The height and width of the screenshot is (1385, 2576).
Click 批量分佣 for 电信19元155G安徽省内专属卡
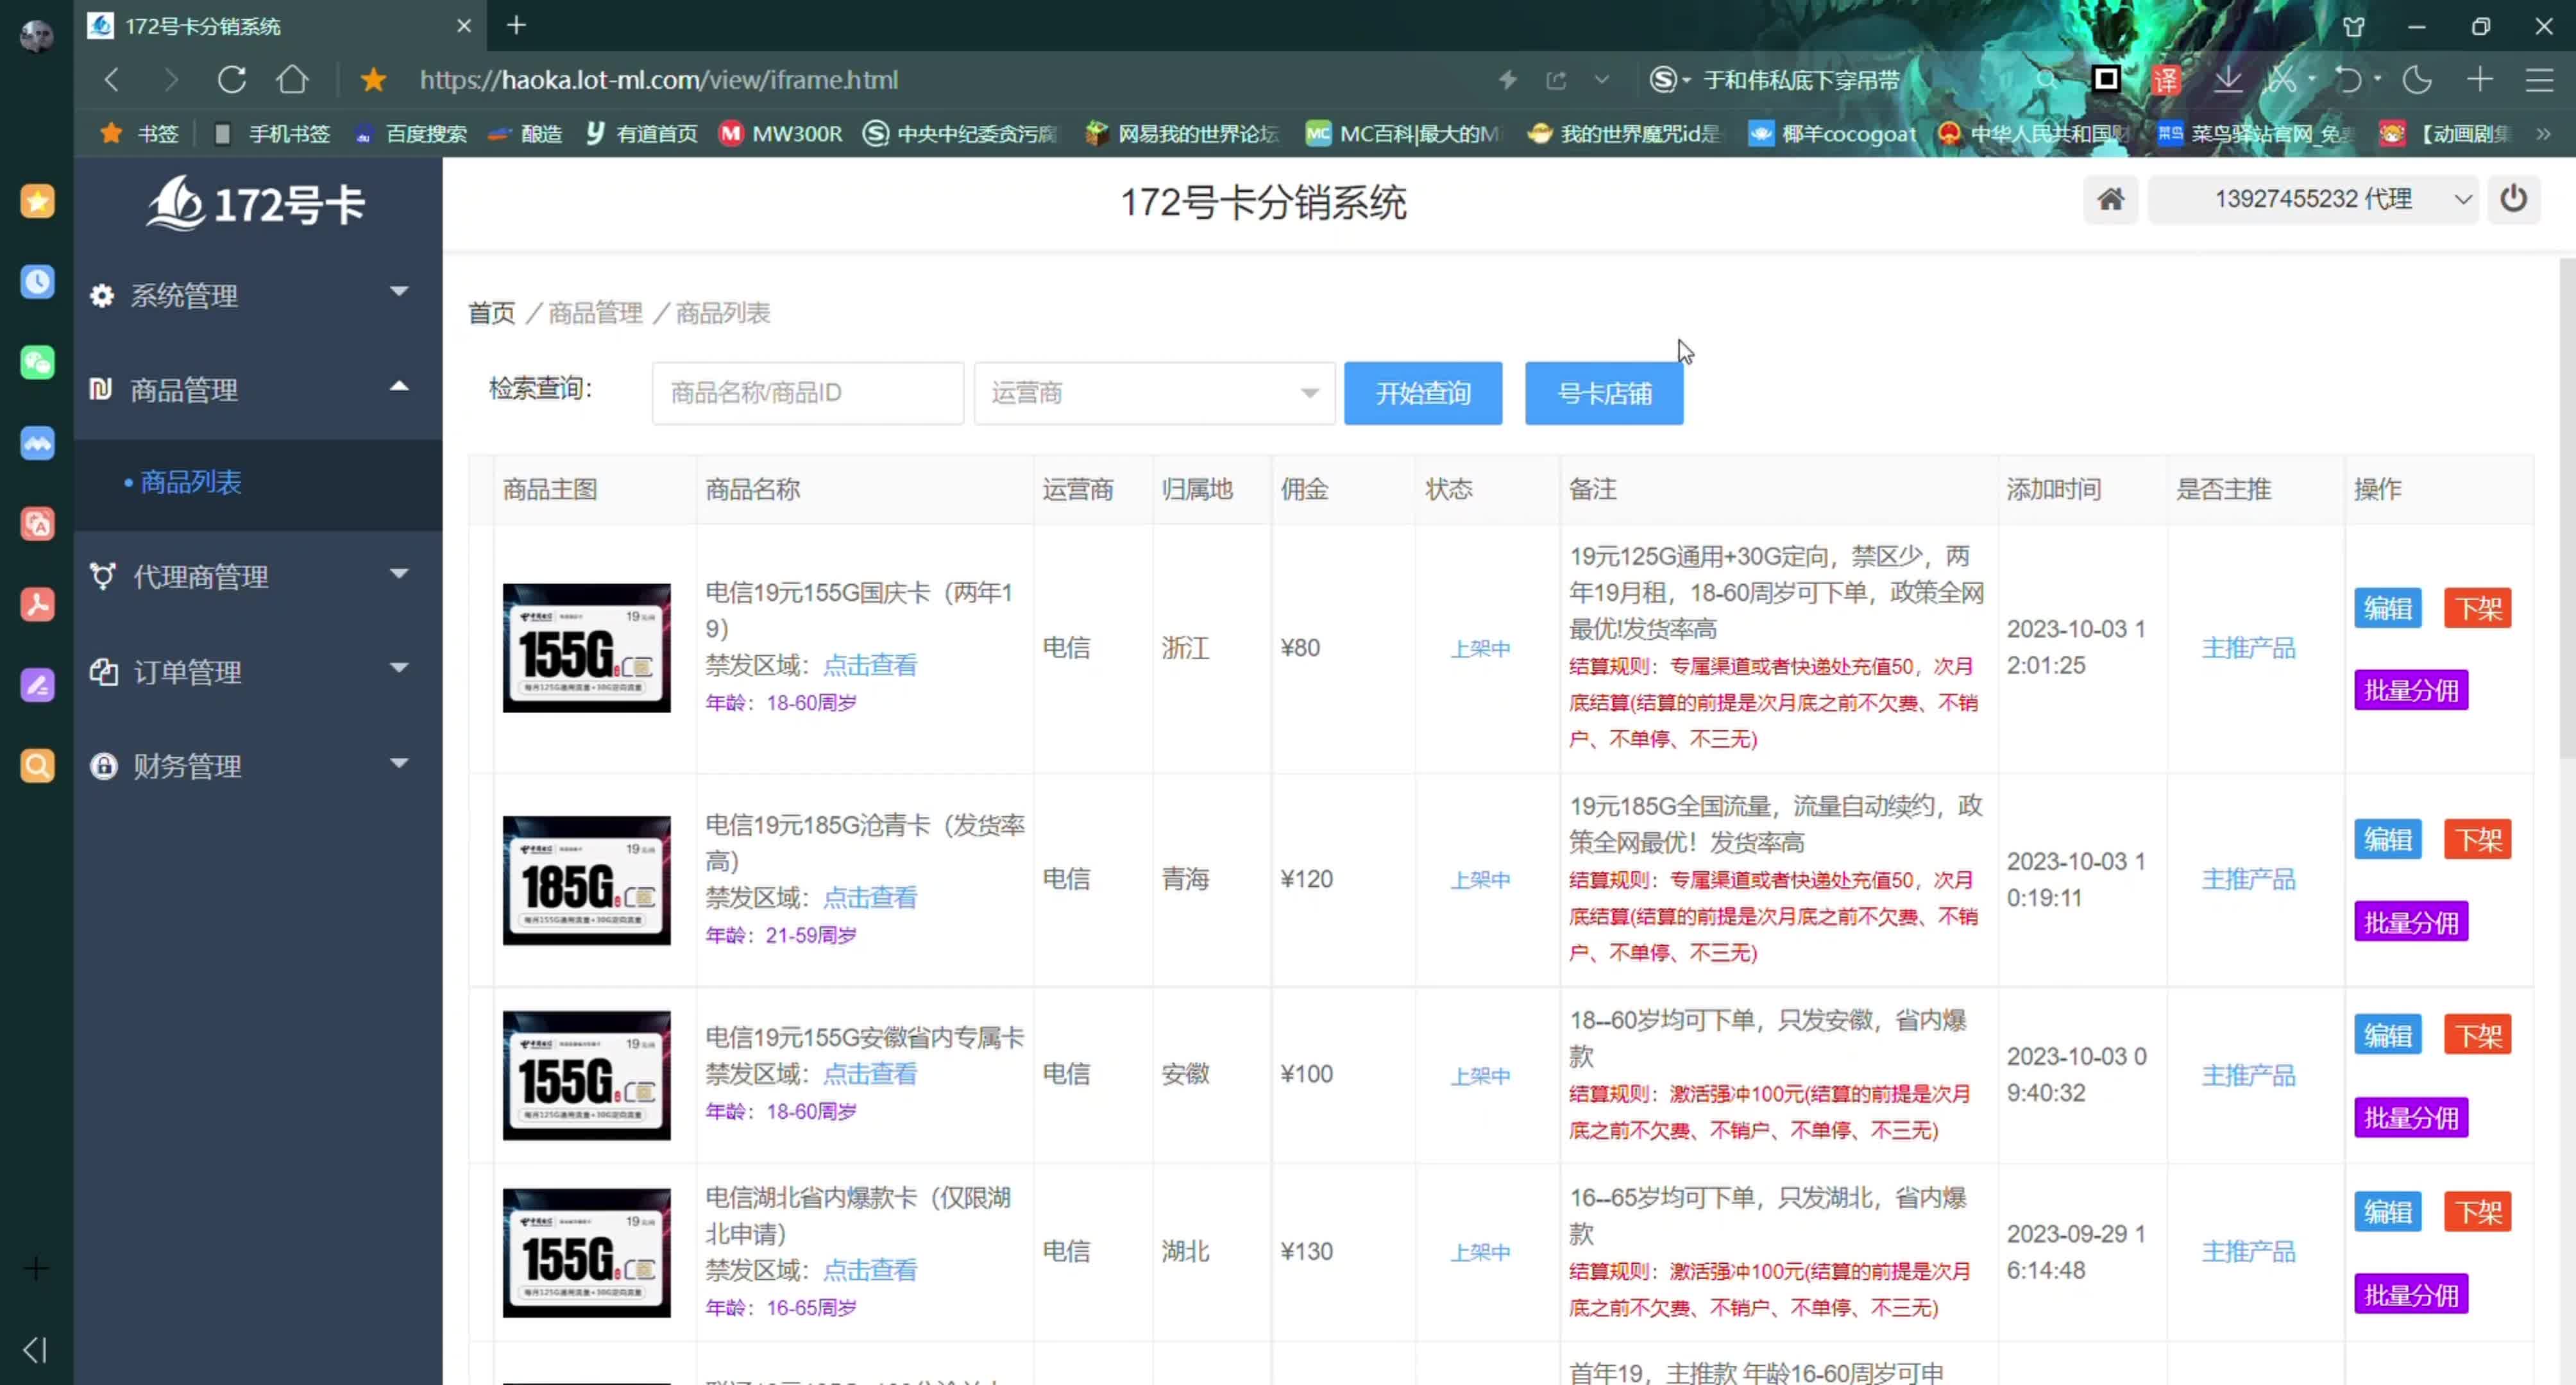[x=2410, y=1117]
